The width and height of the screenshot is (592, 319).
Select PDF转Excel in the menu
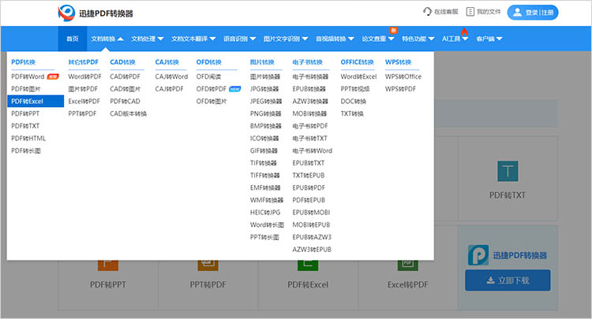28,102
